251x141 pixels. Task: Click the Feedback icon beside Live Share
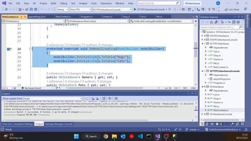pos(246,9)
